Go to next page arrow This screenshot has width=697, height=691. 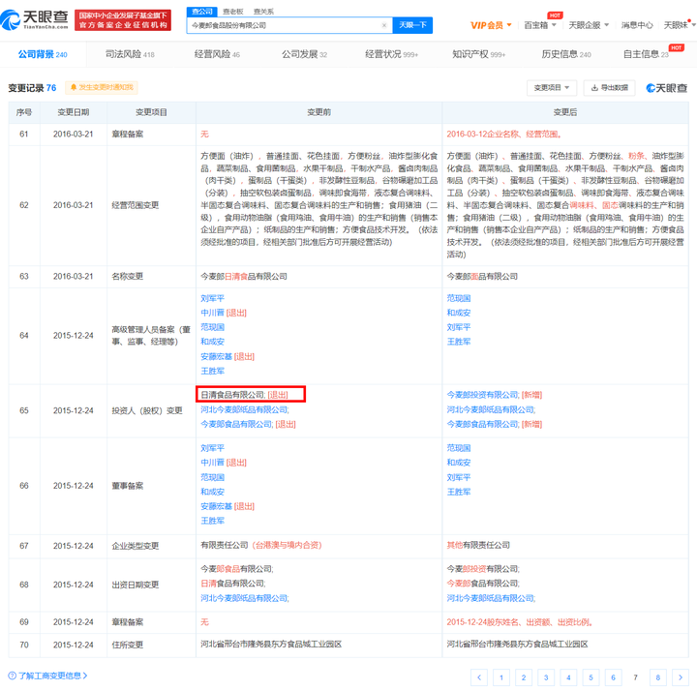coord(681,677)
